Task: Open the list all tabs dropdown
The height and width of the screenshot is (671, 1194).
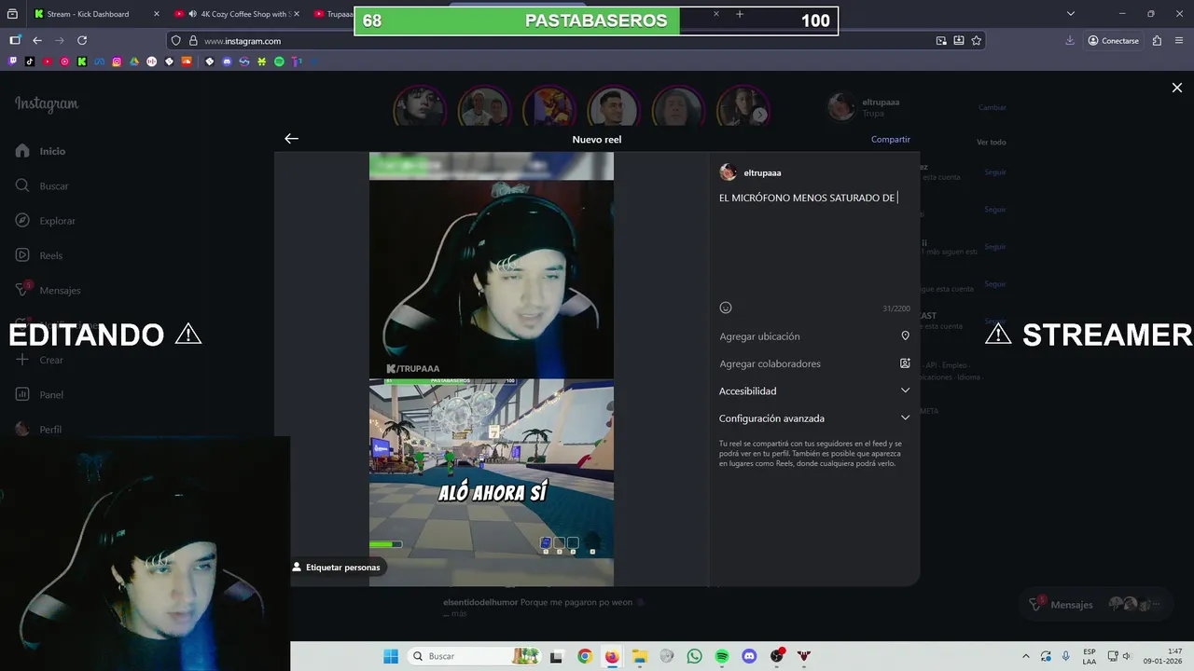Action: click(1071, 14)
